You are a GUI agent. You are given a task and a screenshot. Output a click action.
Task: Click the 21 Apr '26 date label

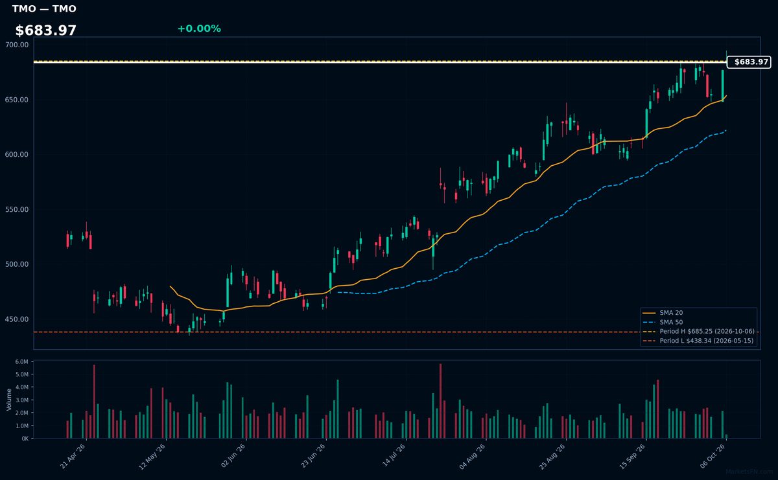73,456
